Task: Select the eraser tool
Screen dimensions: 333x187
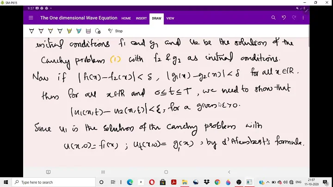Action: point(88,31)
